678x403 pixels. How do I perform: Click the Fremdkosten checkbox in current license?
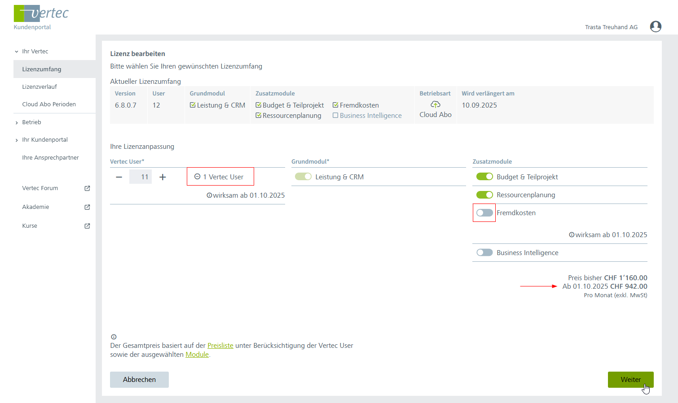click(335, 105)
